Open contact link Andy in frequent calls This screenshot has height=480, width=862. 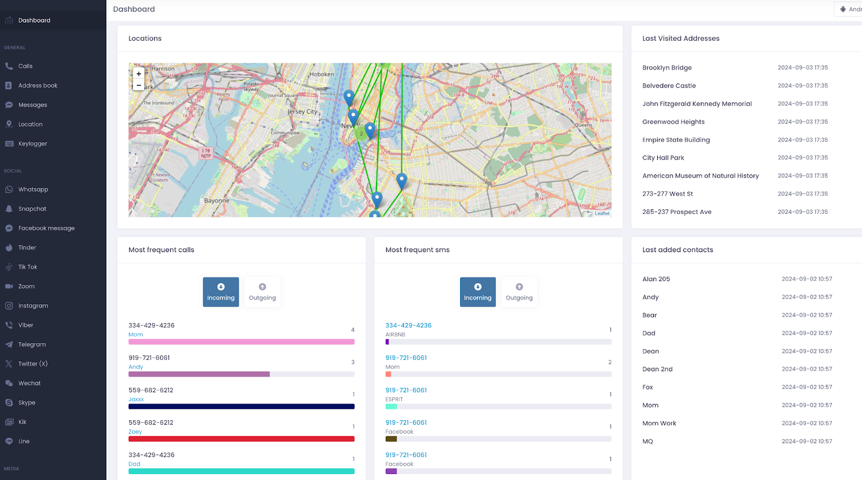[136, 367]
